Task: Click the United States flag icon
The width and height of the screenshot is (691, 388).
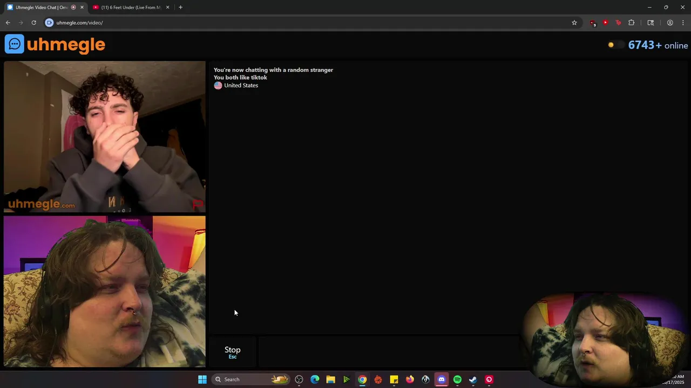Action: click(218, 86)
